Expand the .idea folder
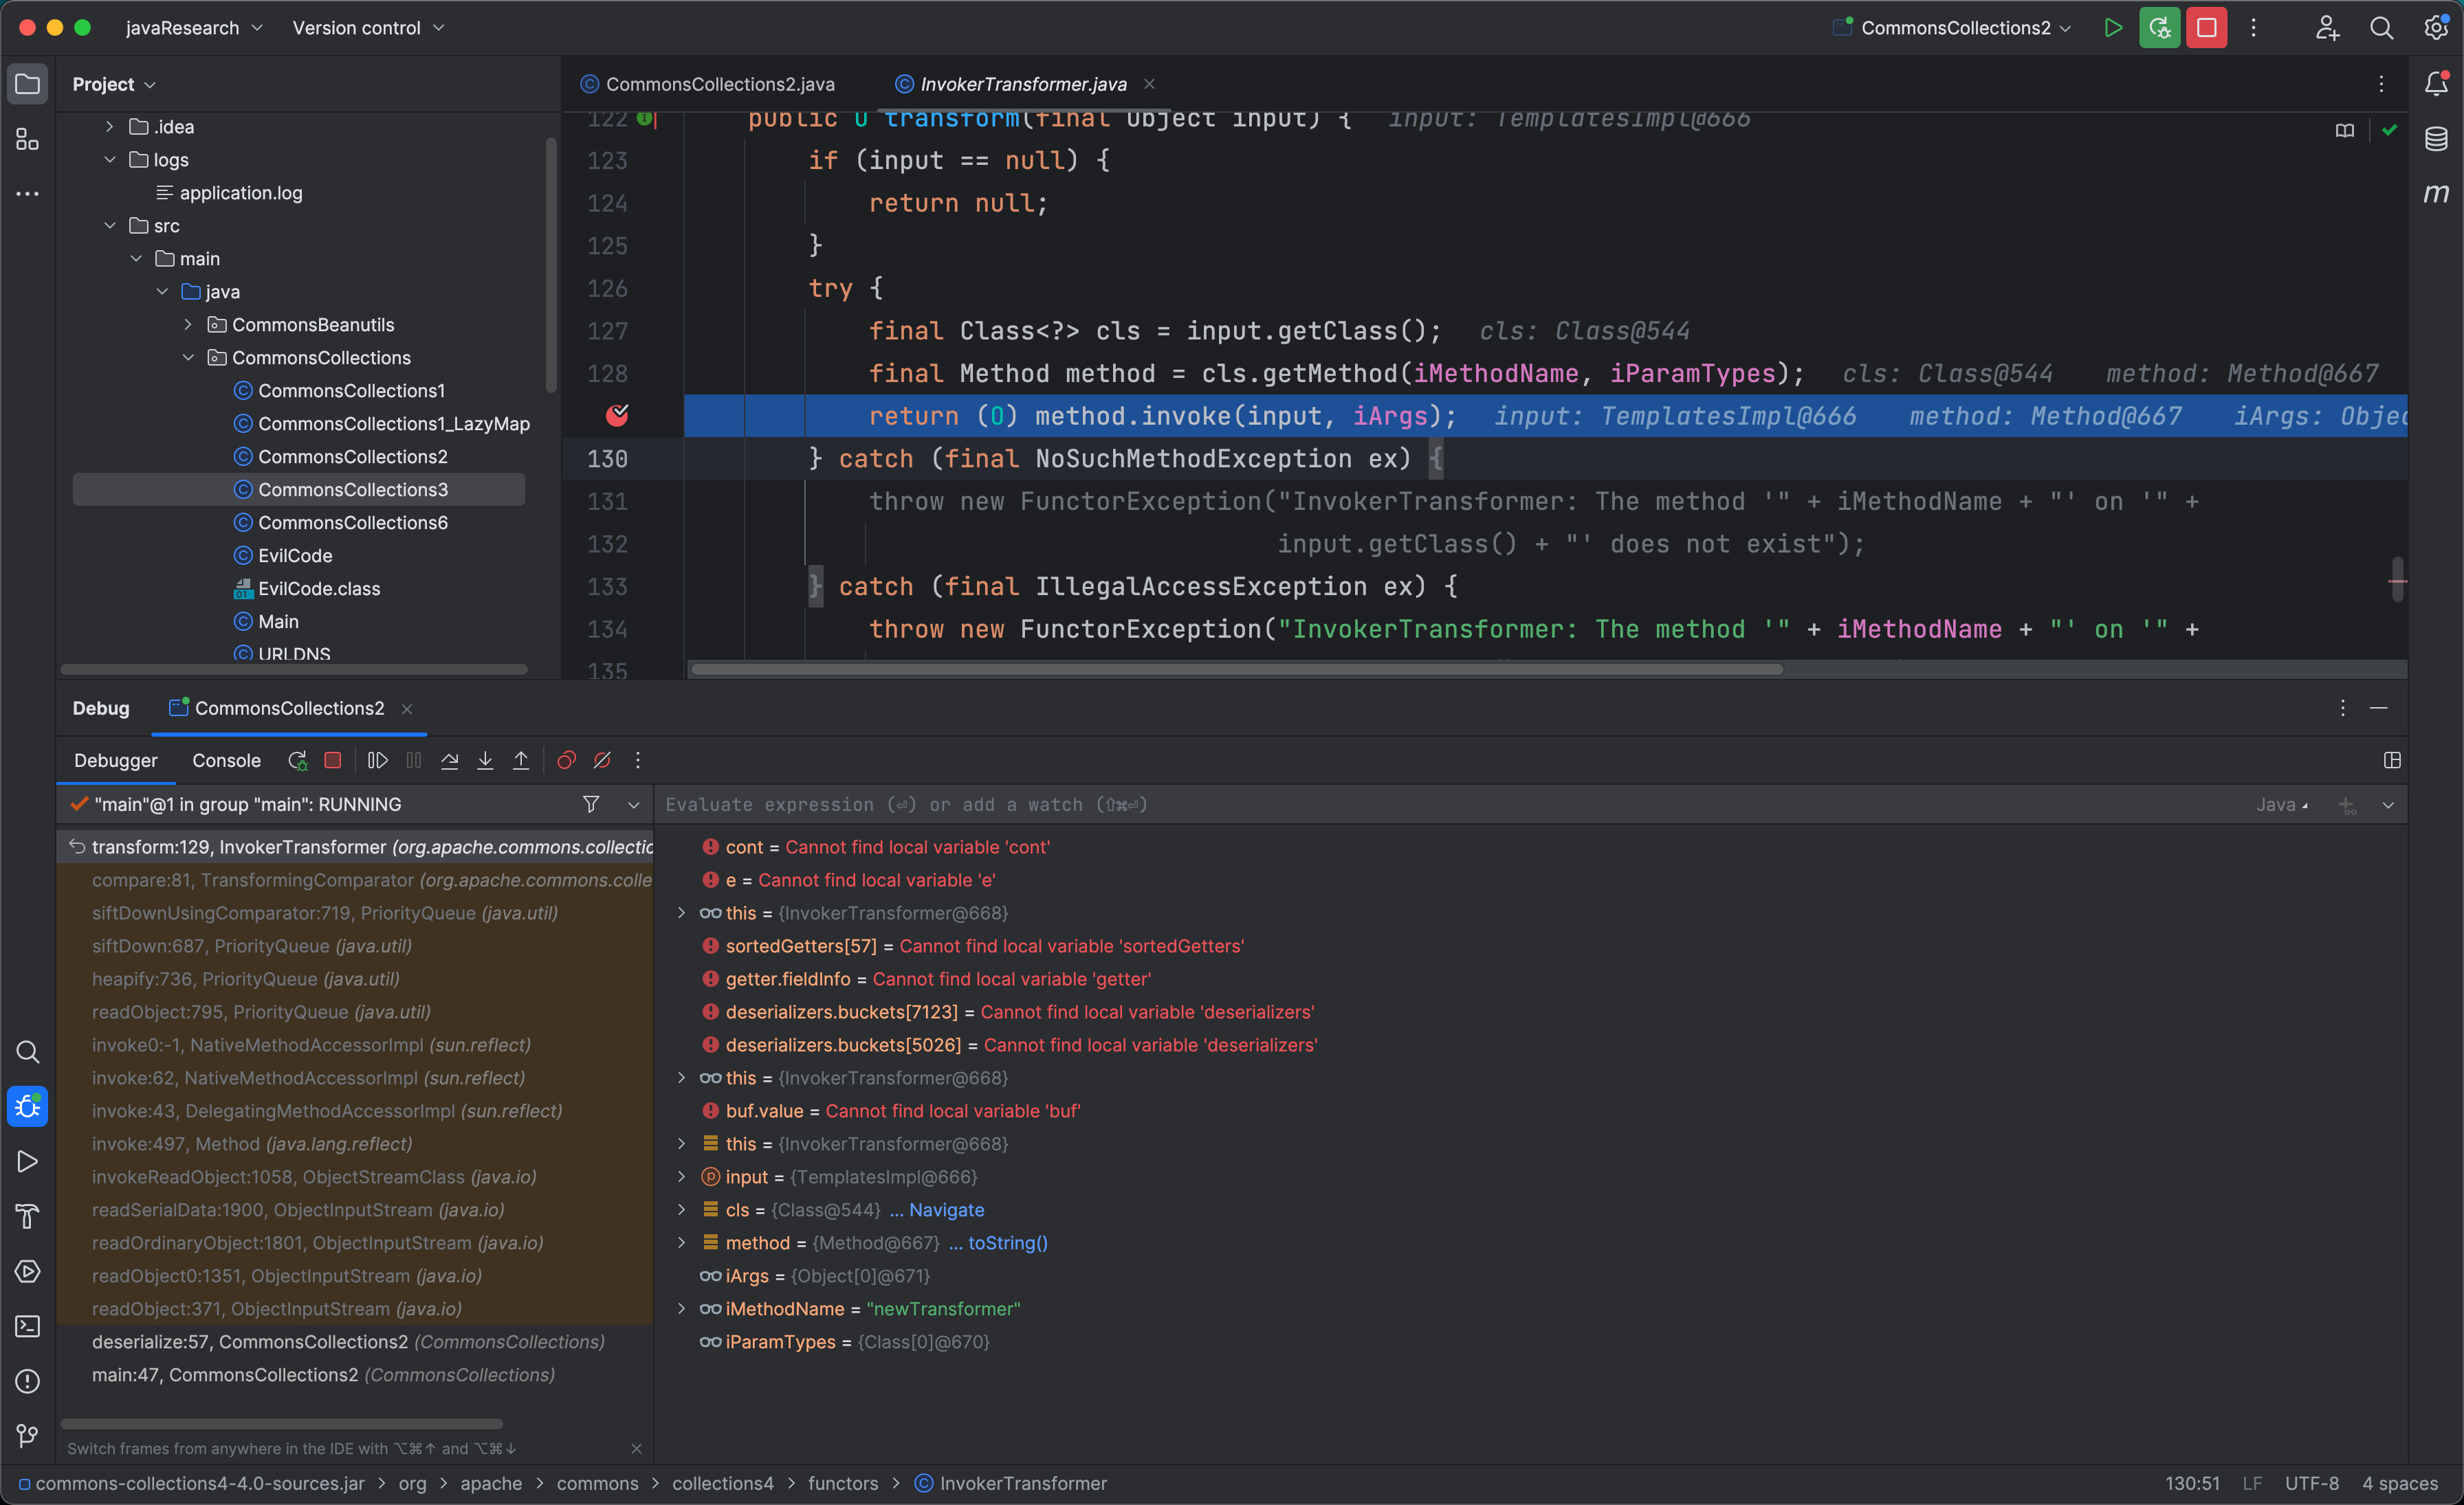Image resolution: width=2464 pixels, height=1505 pixels. click(109, 127)
